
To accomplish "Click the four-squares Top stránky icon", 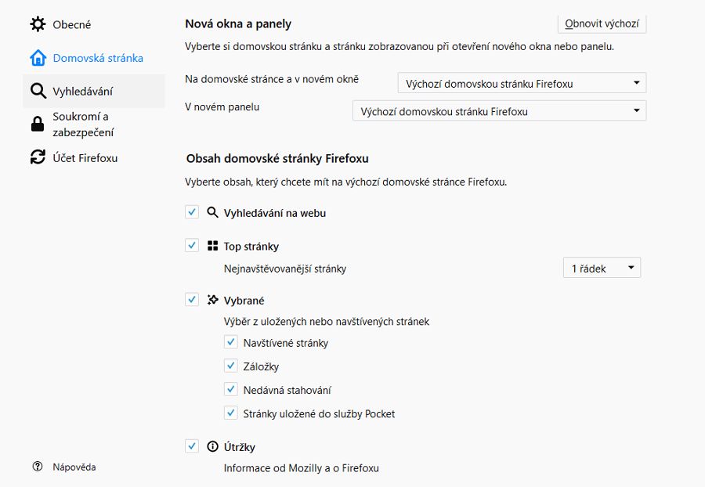I will pyautogui.click(x=212, y=246).
